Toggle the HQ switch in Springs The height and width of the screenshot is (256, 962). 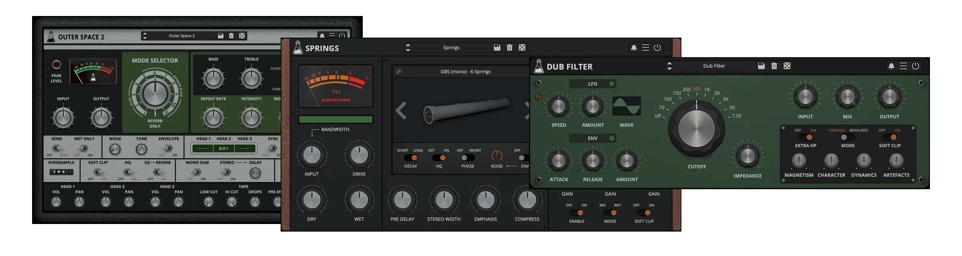click(439, 158)
